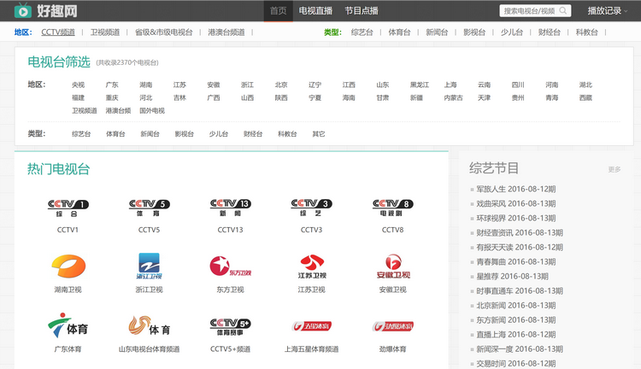Open the Anhui TV channel logo

[393, 266]
